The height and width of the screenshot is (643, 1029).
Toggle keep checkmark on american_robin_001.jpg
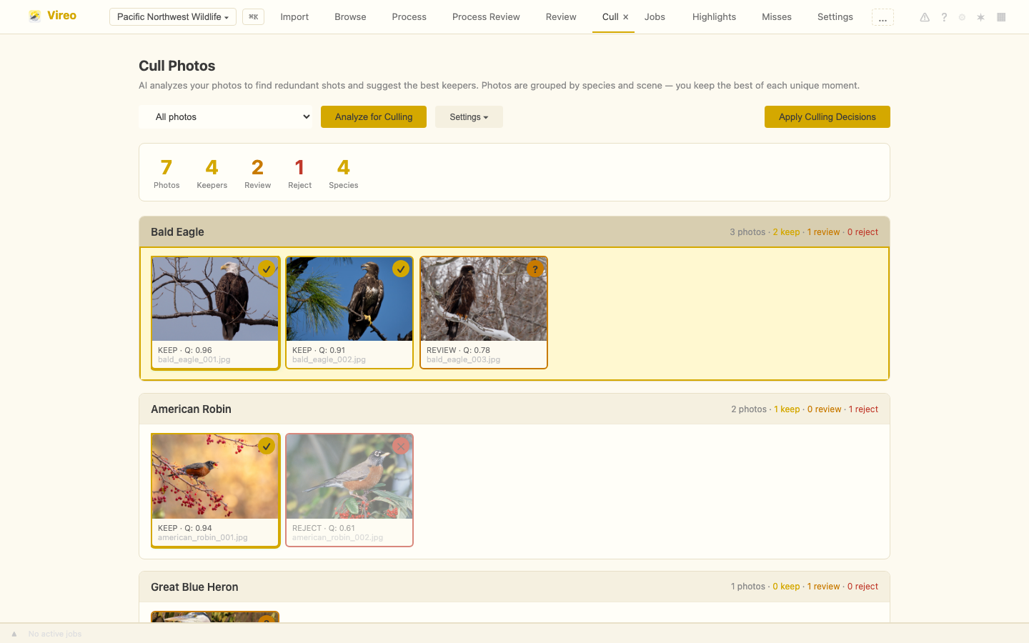click(267, 446)
